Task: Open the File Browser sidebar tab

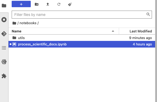Action: [x=4, y=6]
